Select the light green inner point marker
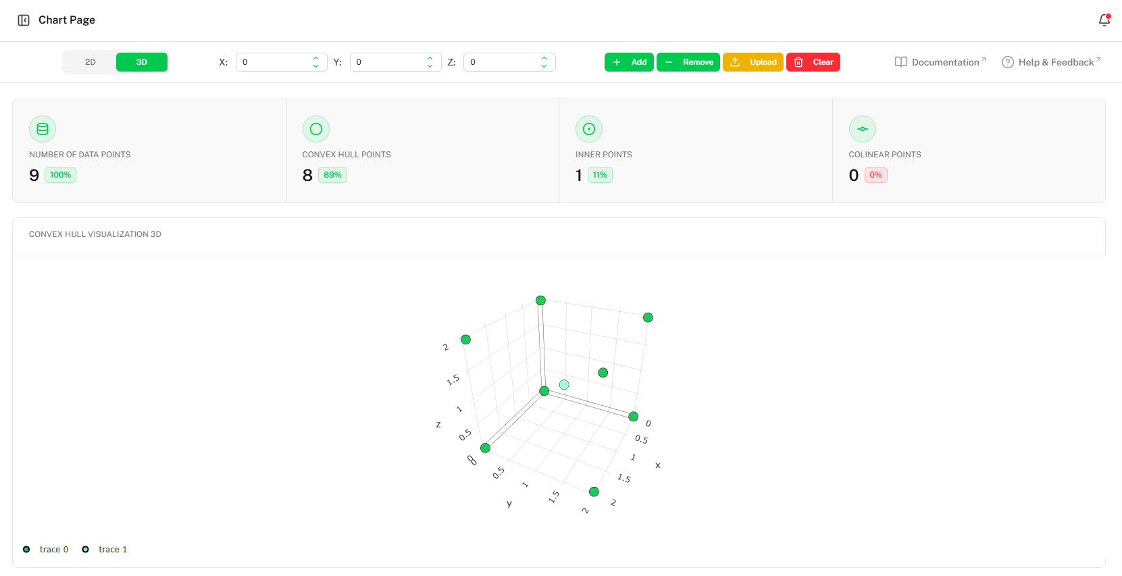Viewport: 1122px width, 576px height. click(x=564, y=385)
